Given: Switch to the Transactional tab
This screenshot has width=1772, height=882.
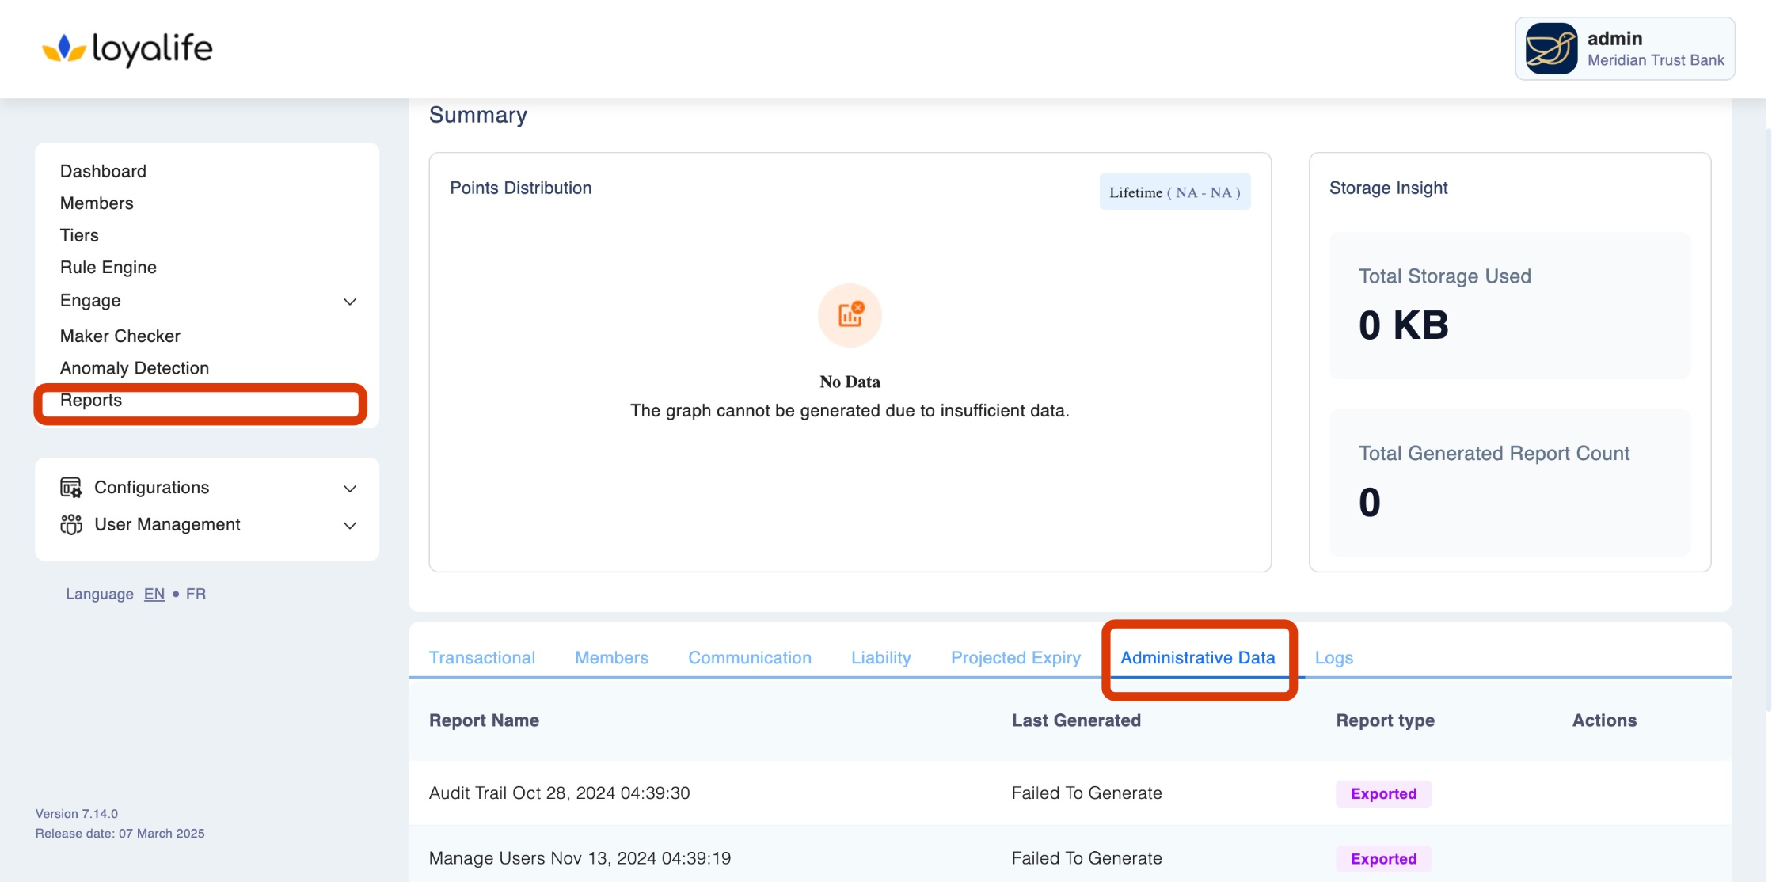Looking at the screenshot, I should point(481,657).
